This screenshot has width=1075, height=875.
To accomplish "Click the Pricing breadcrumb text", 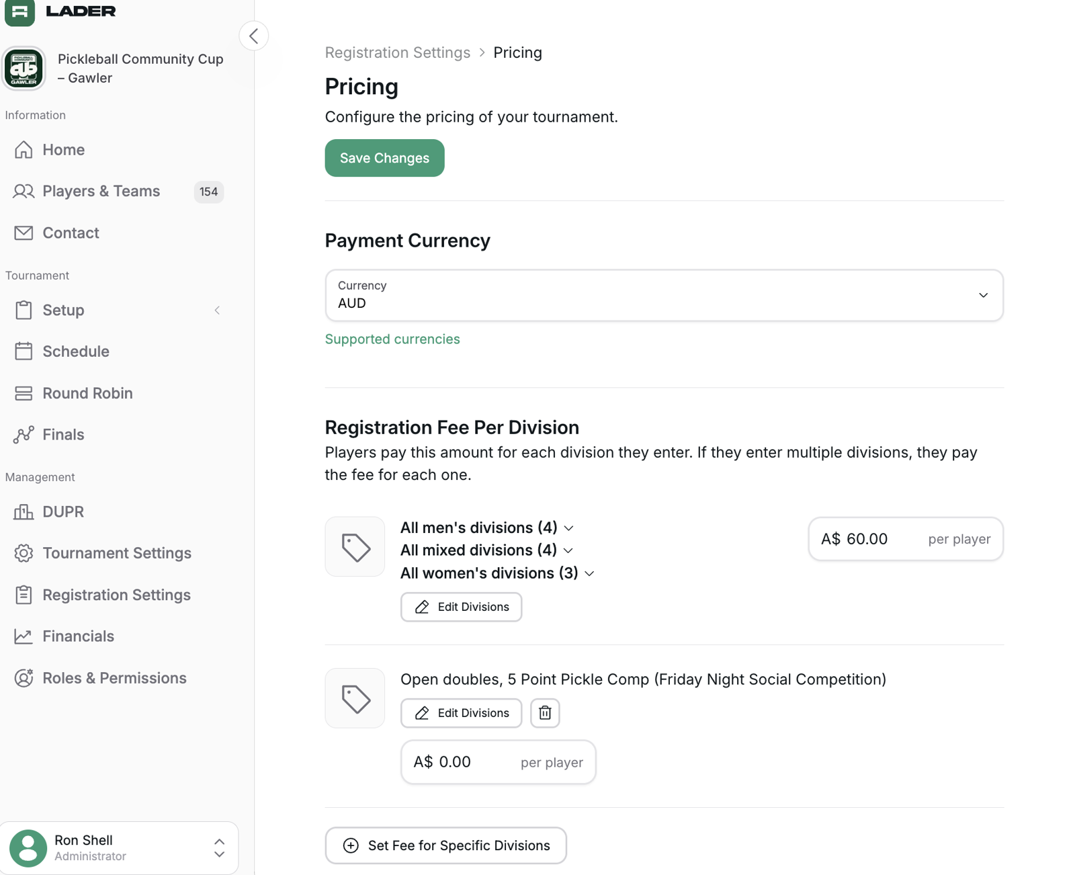I will [517, 52].
